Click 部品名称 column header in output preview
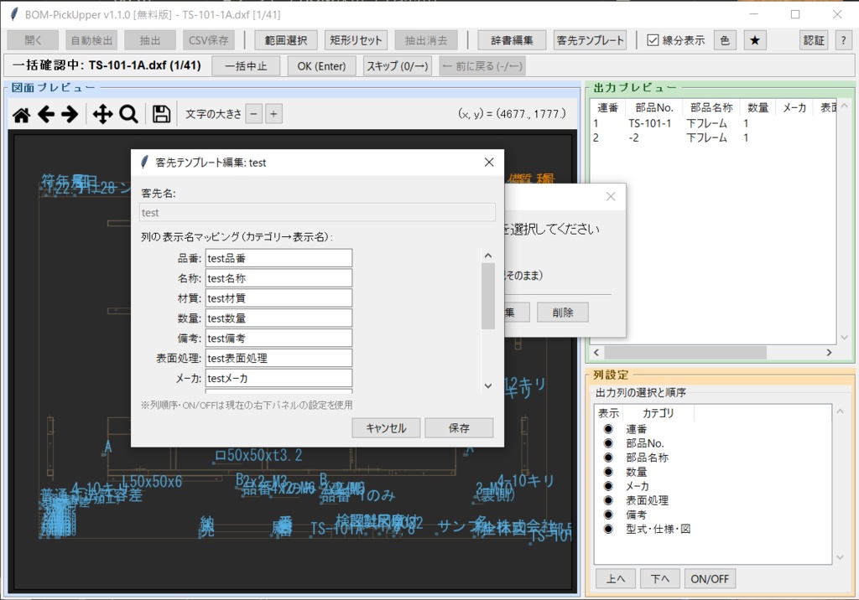Viewport: 859px width, 600px height. coord(711,108)
